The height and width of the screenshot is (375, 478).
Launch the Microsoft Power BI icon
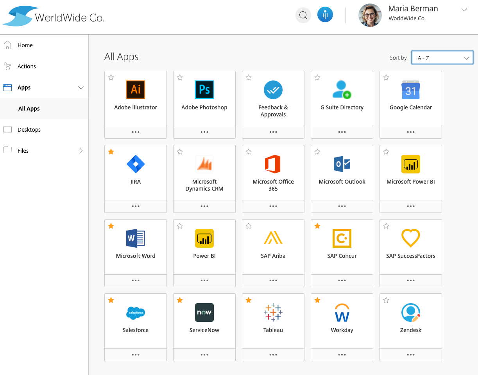(x=411, y=164)
